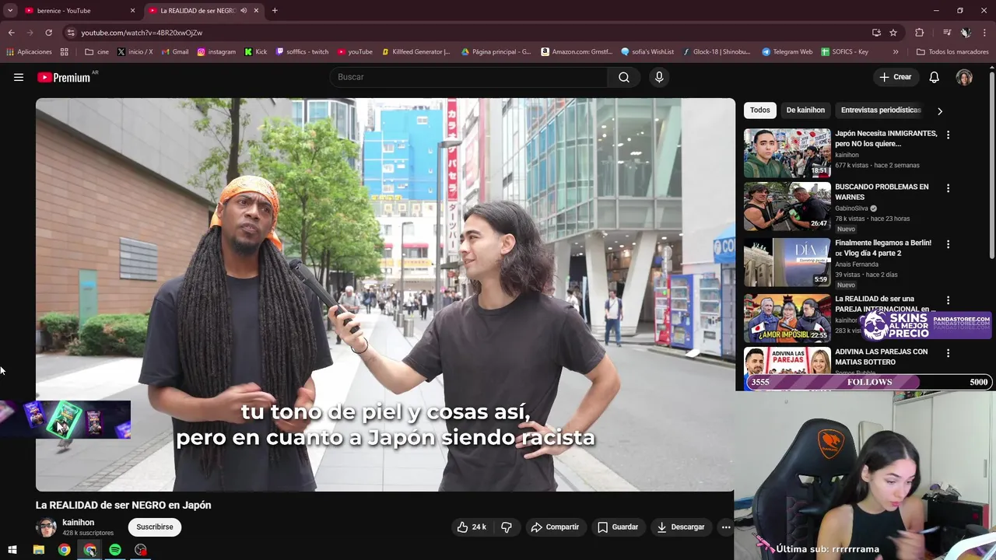Dislike the video
The image size is (996, 560).
click(x=507, y=527)
